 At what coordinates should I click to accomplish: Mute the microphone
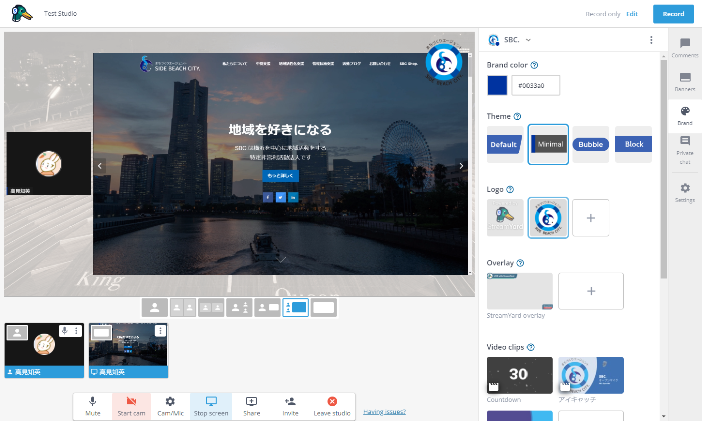point(93,406)
